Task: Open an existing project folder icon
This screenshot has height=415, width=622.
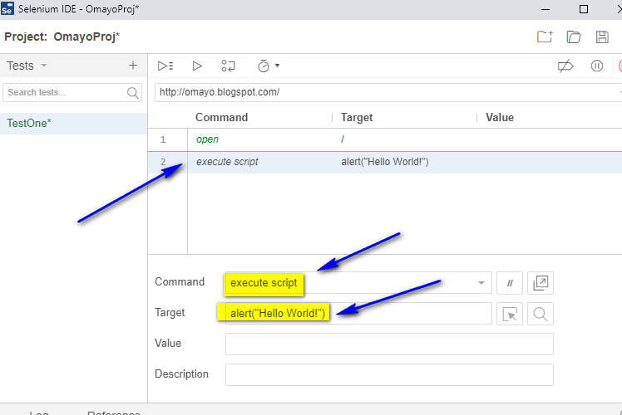Action: click(574, 37)
